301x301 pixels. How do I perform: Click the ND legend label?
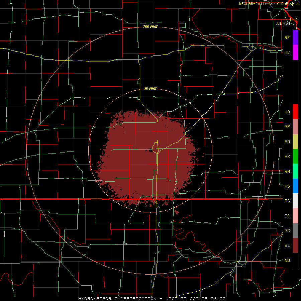[x=287, y=261]
